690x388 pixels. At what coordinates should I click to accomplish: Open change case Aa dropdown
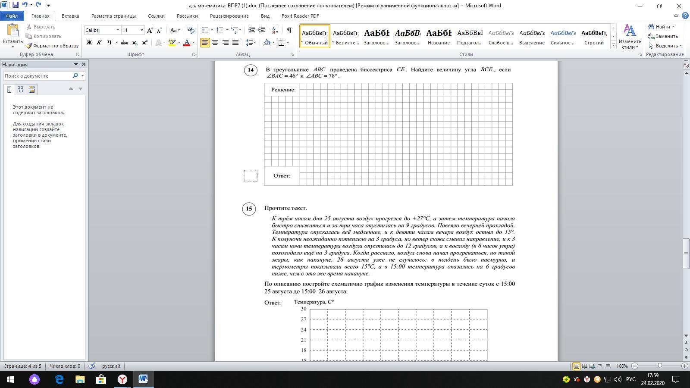pos(174,30)
